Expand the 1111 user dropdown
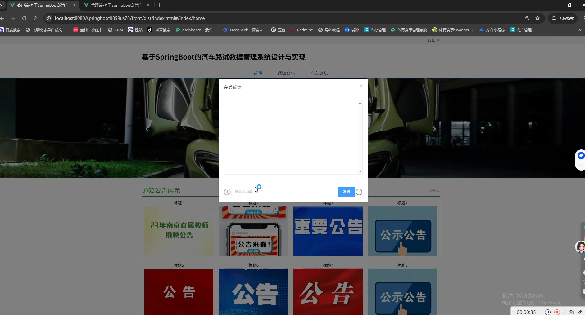This screenshot has width=585, height=315. [x=433, y=40]
